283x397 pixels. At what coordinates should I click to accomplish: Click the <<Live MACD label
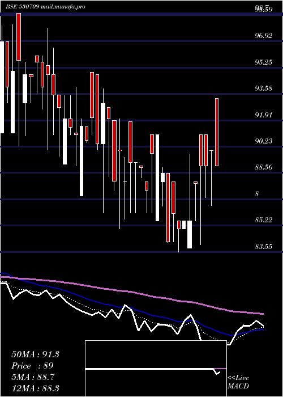(238, 382)
